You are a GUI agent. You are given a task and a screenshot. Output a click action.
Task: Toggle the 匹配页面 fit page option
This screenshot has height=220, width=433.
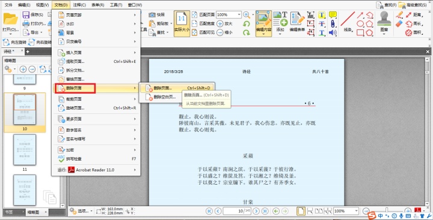pyautogui.click(x=203, y=15)
